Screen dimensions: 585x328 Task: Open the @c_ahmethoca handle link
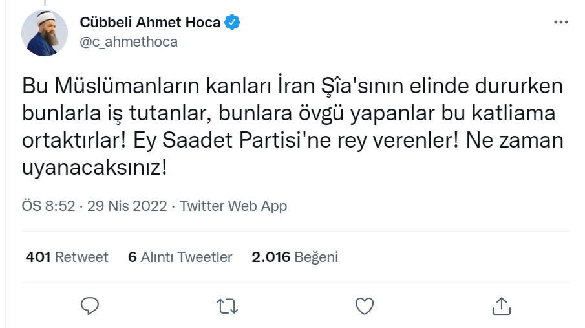[x=129, y=42]
